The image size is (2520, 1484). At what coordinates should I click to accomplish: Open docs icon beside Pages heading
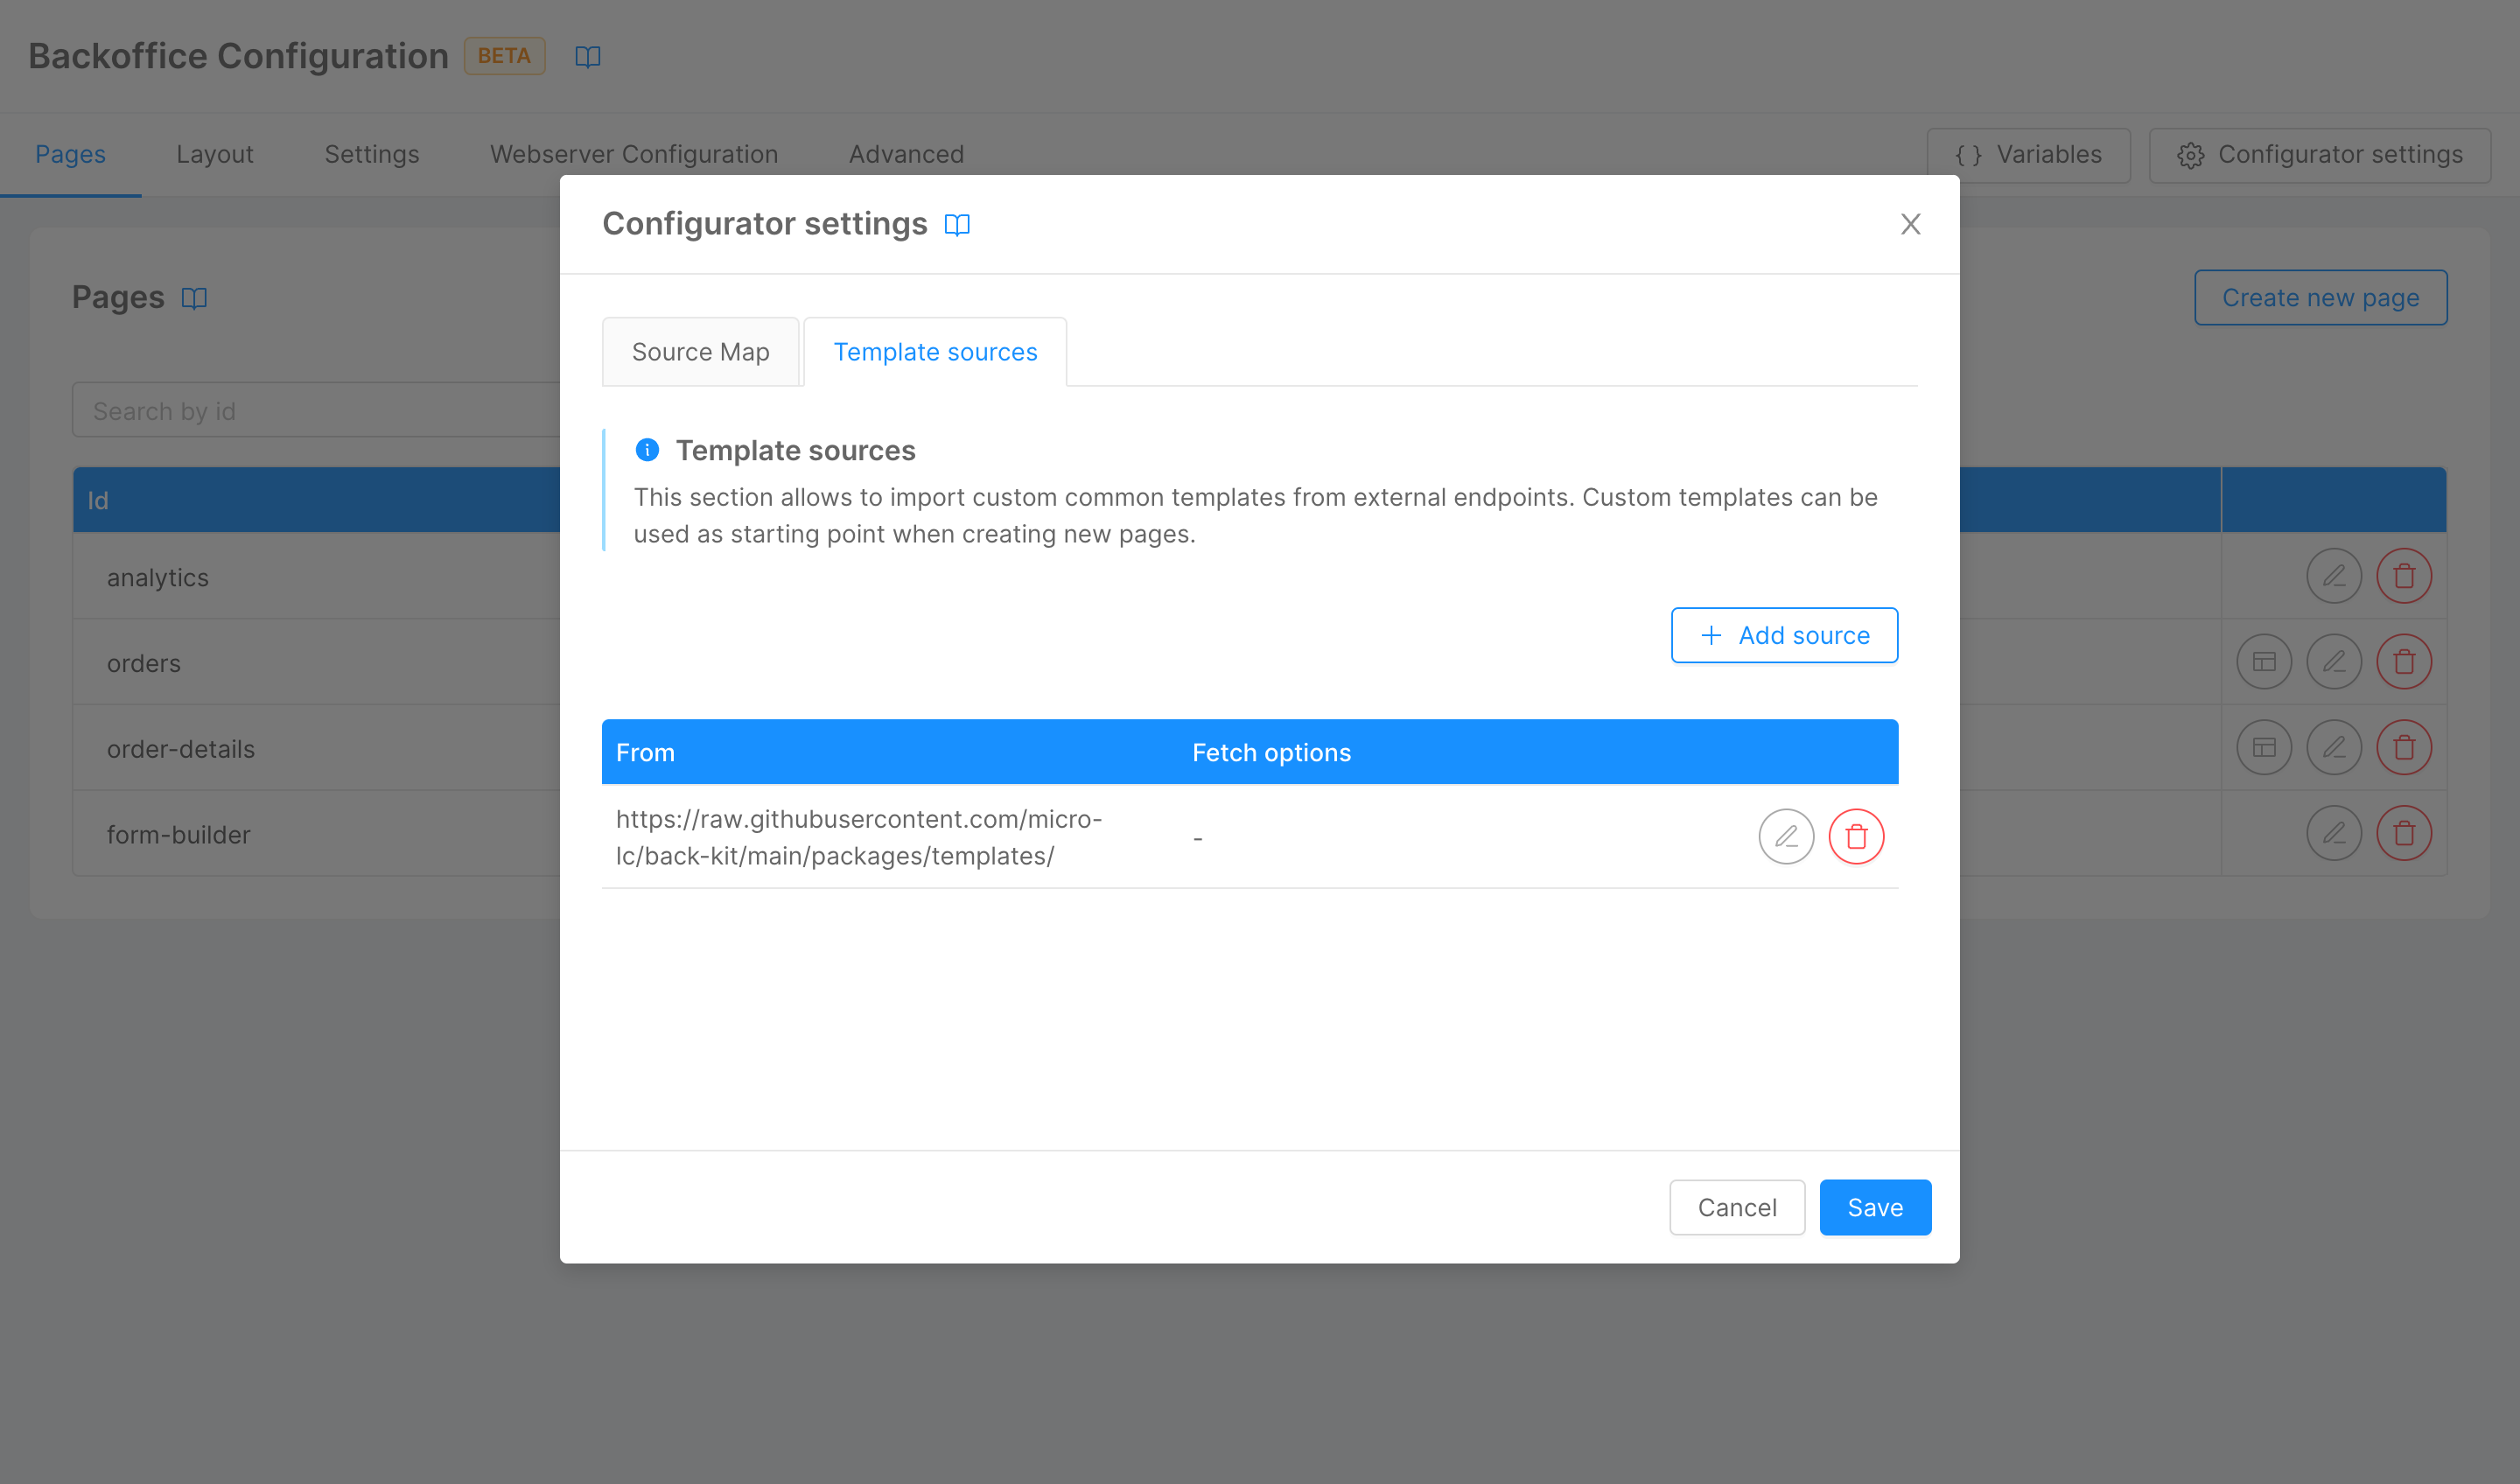[194, 298]
